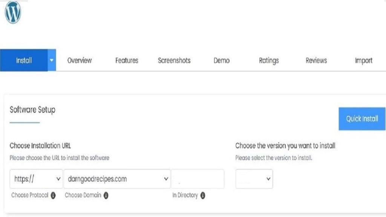
Task: Check the Reviews tab
Action: [x=316, y=60]
